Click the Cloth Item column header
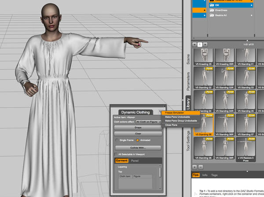264x197 pixels. pyautogui.click(x=125, y=176)
